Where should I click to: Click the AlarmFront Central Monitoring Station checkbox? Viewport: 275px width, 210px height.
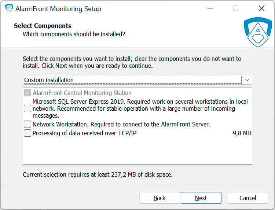click(27, 93)
